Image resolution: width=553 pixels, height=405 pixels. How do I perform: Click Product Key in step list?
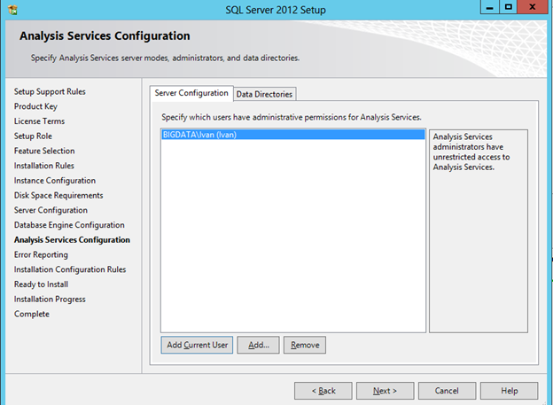tap(35, 106)
